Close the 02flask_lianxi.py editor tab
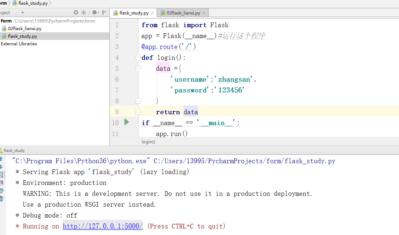Image resolution: width=399 pixels, height=235 pixels. click(204, 13)
